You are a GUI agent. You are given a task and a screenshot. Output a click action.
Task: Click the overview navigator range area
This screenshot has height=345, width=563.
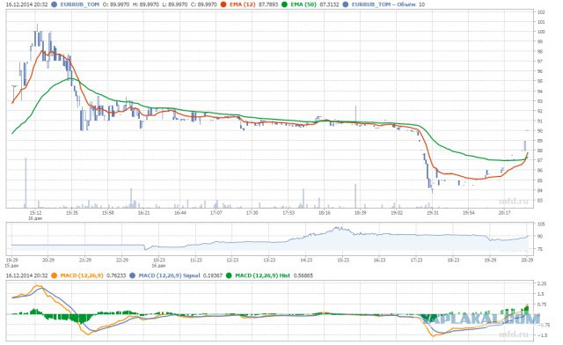[x=269, y=239]
